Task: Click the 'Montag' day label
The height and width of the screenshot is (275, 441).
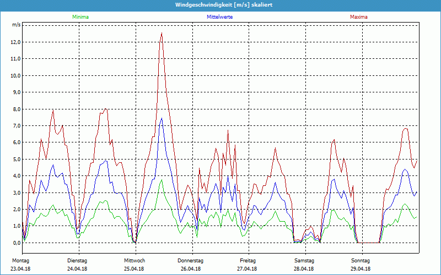Action: click(x=20, y=261)
